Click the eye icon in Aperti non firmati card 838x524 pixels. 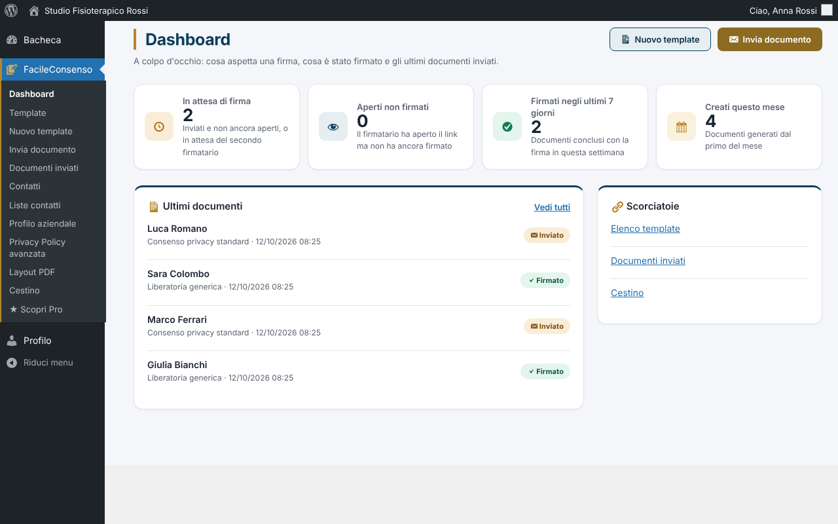point(333,126)
